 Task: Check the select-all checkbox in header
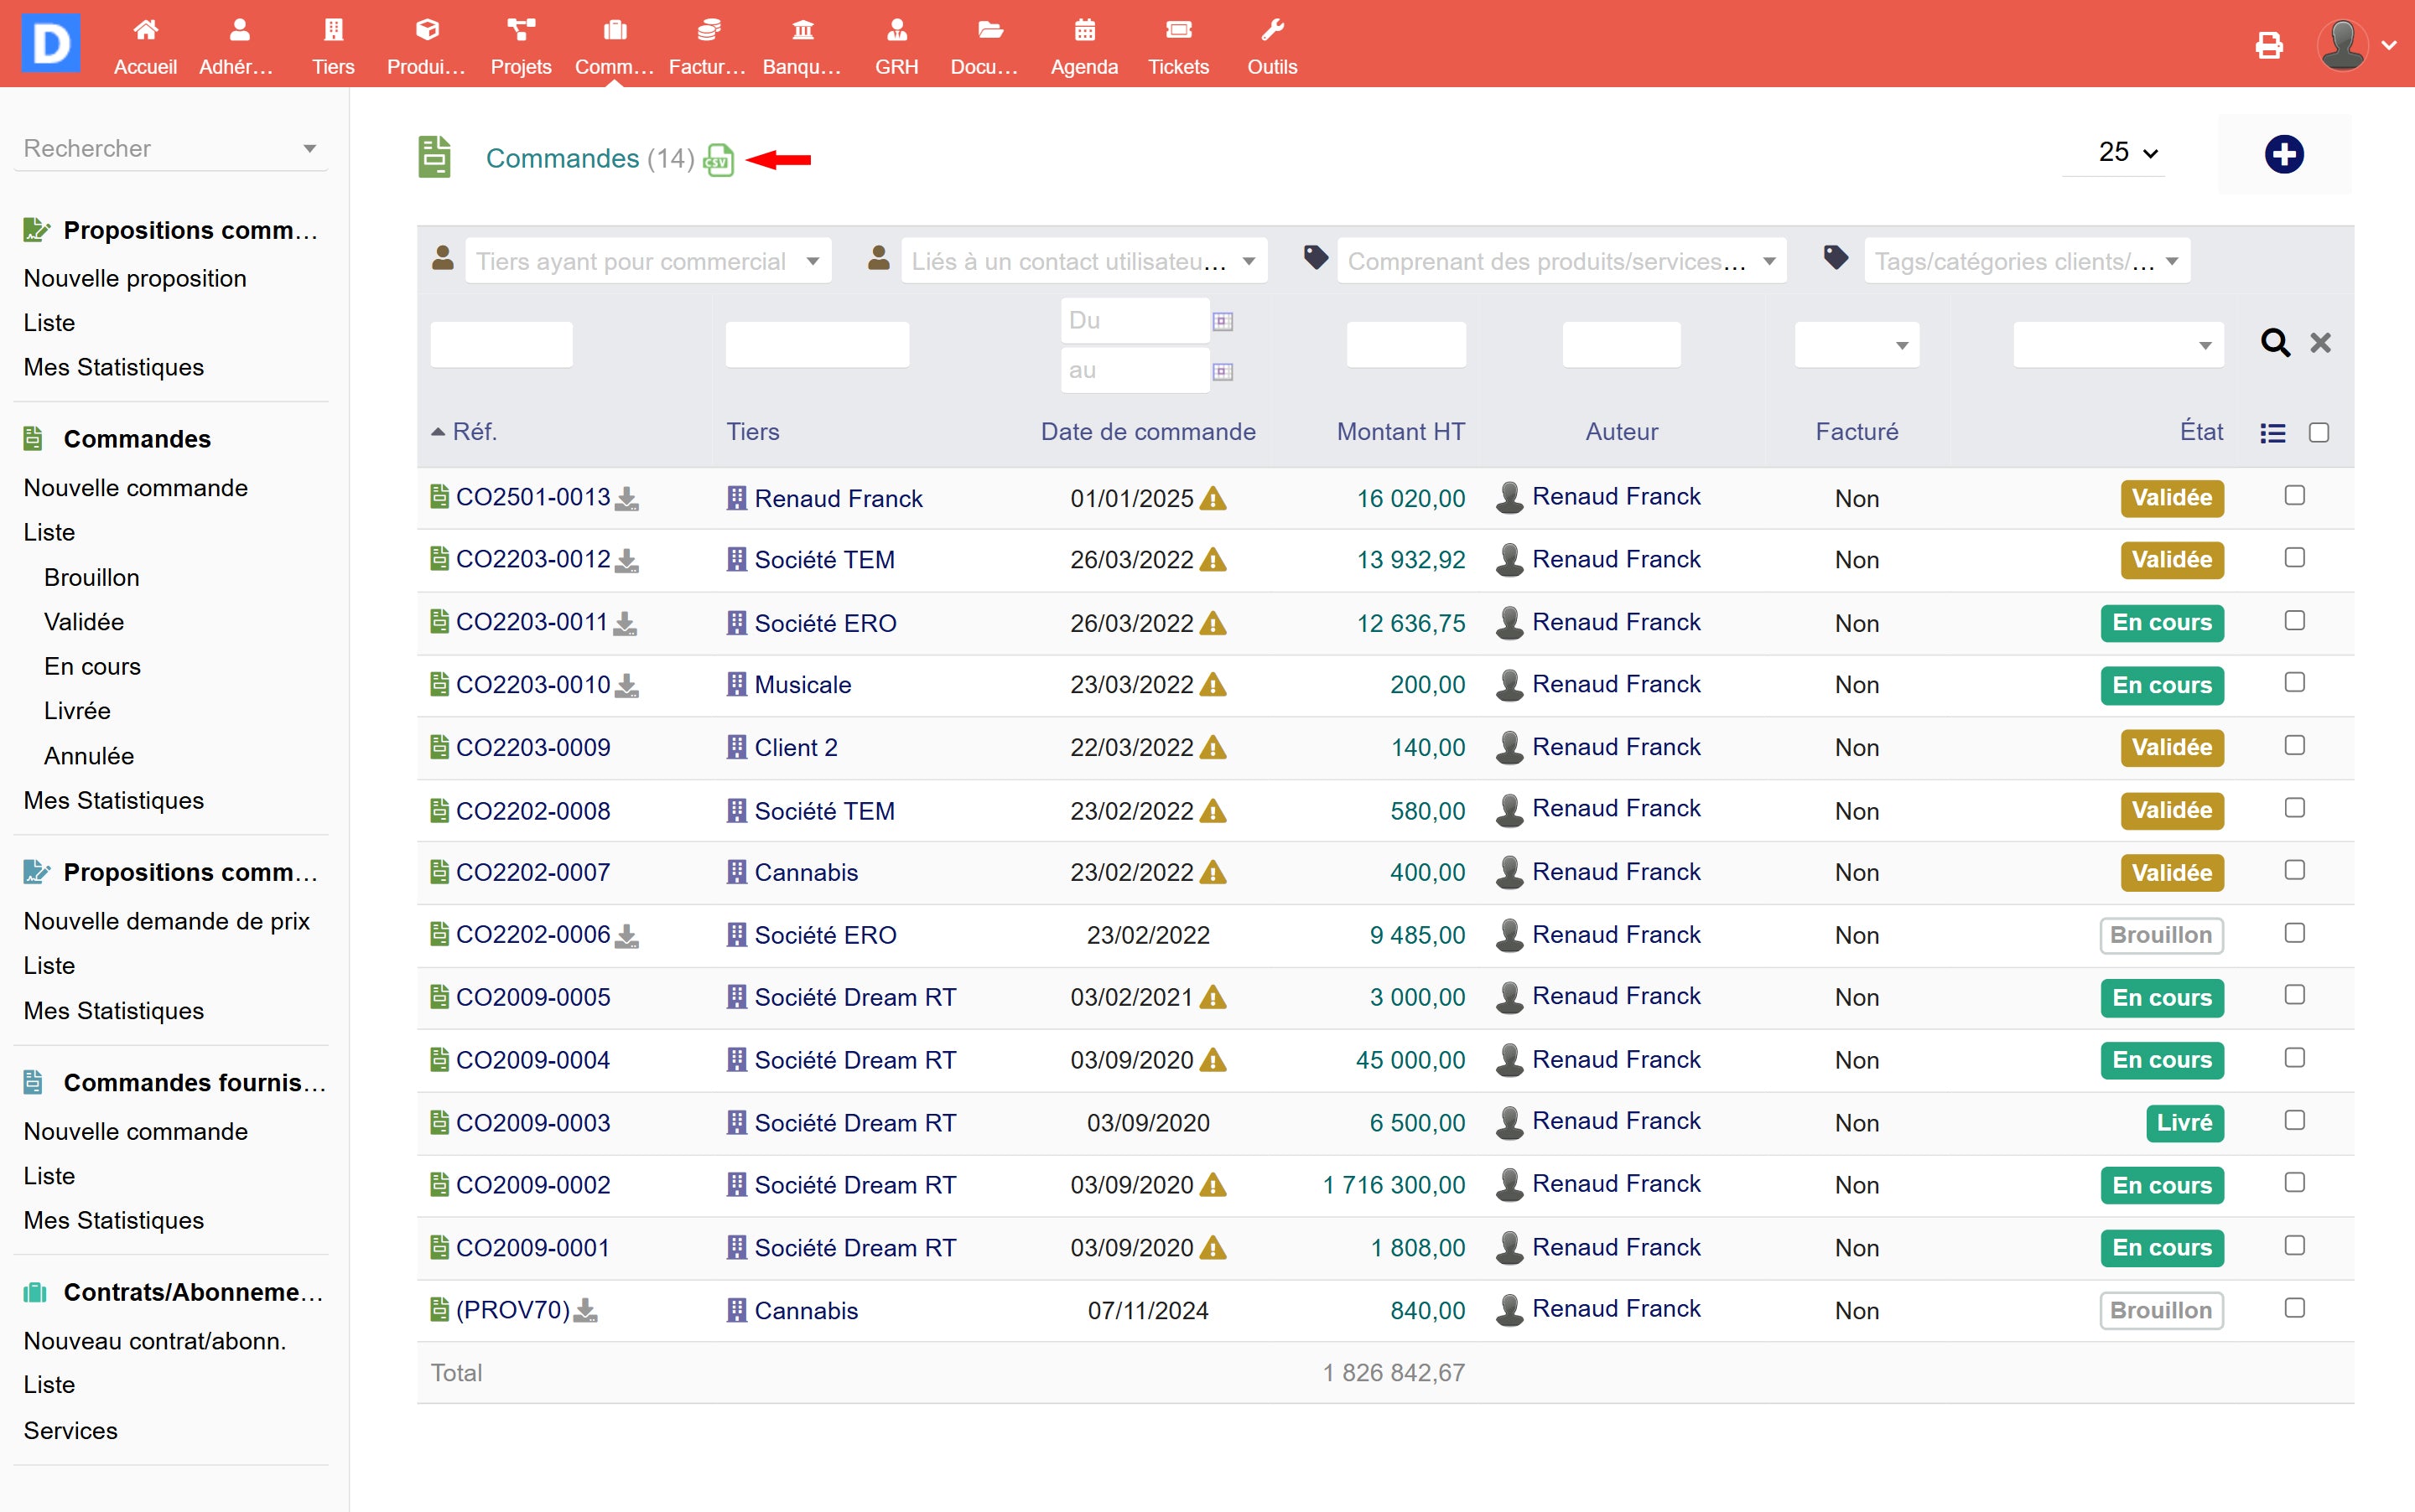[2318, 433]
